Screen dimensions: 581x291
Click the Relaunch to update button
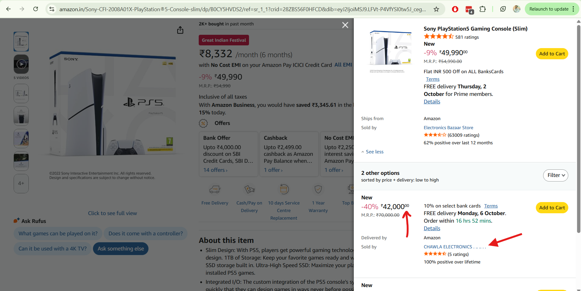[x=549, y=9]
